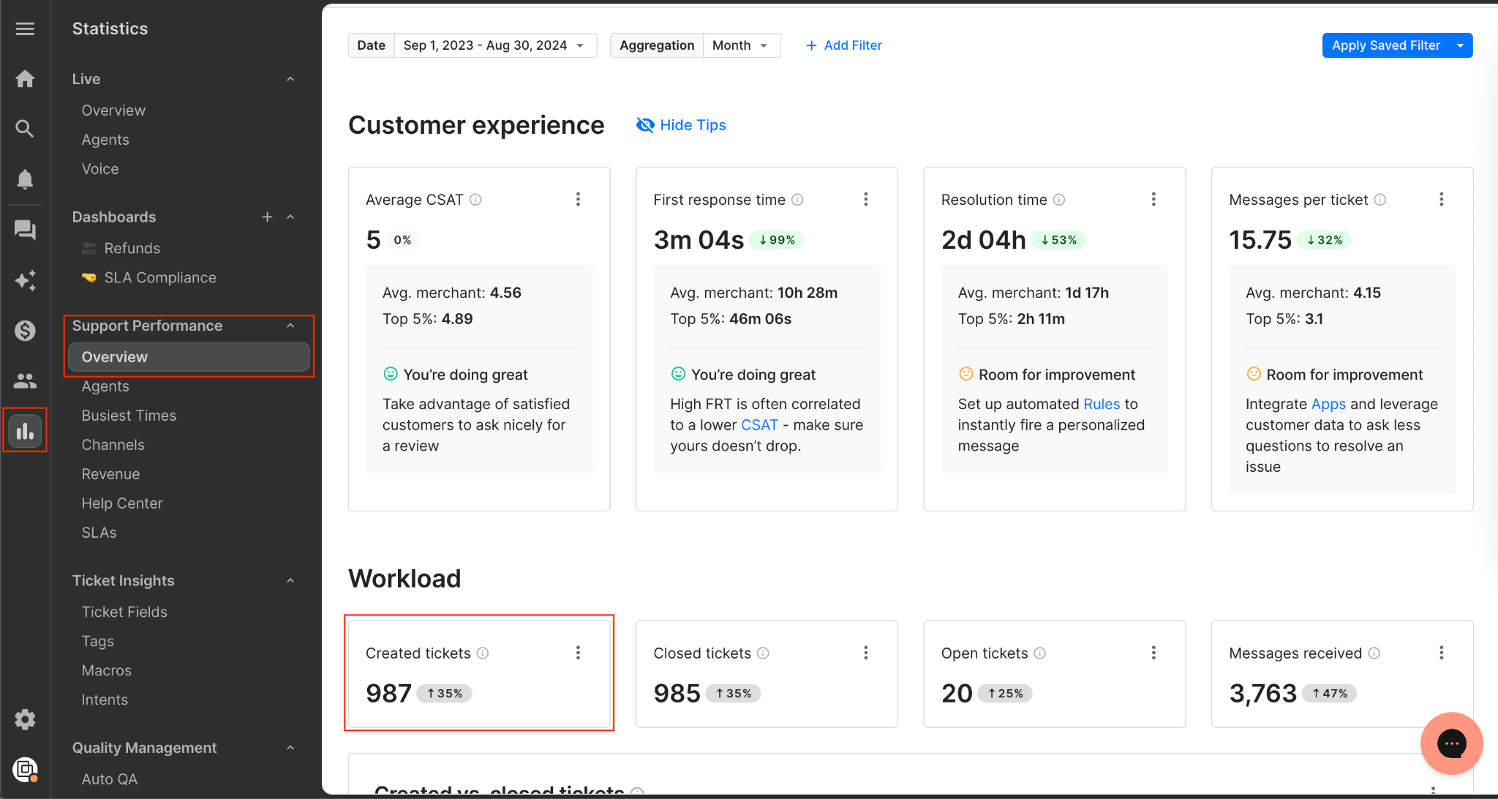This screenshot has width=1498, height=799.
Task: Open the hamburger navigation menu
Action: (25, 29)
